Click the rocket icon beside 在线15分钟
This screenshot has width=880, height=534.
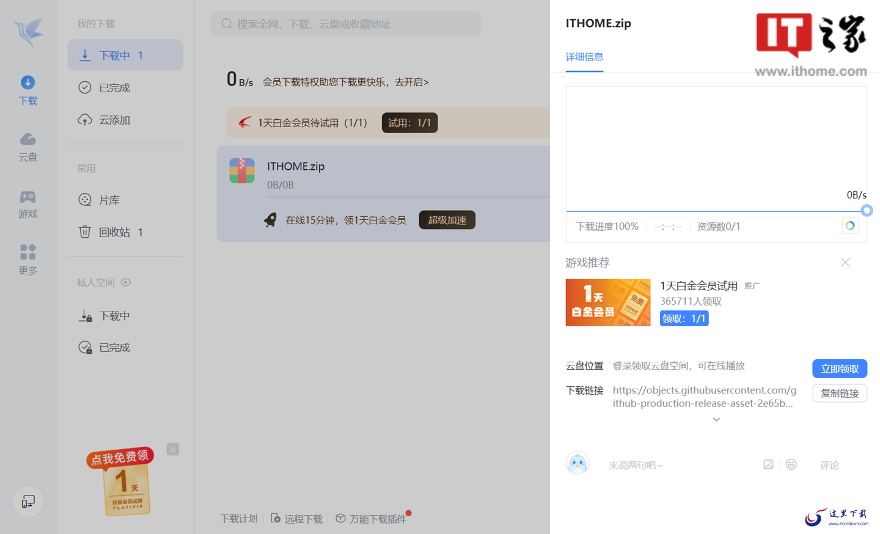[x=270, y=220]
